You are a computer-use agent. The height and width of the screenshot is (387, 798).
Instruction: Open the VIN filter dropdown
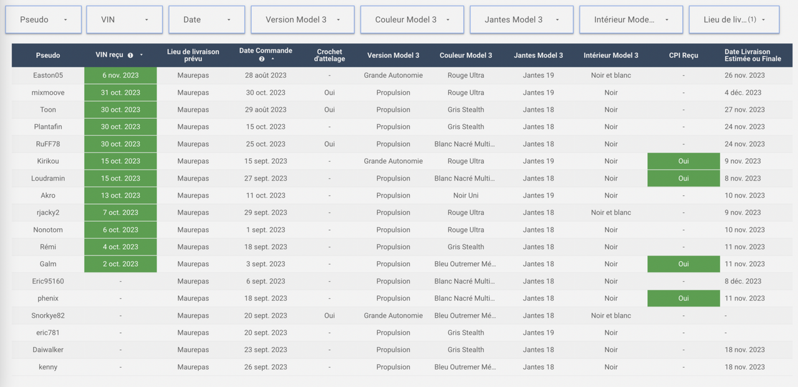[x=125, y=20]
